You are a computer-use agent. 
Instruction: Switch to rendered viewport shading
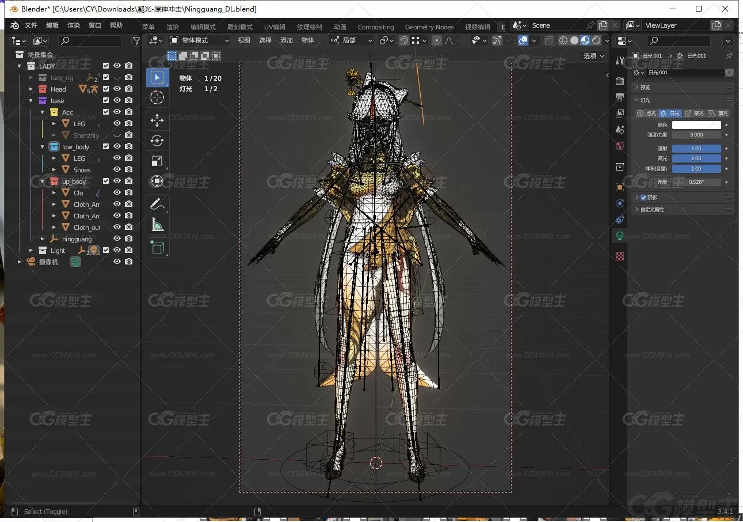coord(596,40)
